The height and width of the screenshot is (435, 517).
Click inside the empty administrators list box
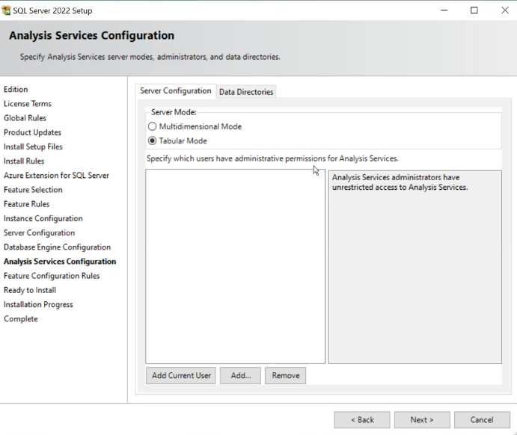236,266
